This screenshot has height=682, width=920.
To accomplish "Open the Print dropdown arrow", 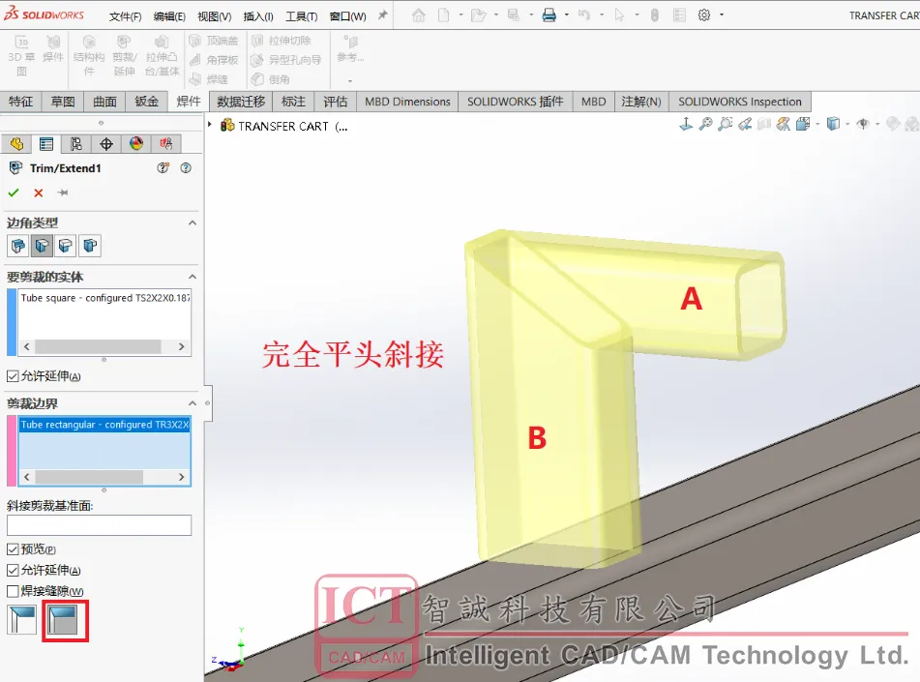I will tap(566, 15).
